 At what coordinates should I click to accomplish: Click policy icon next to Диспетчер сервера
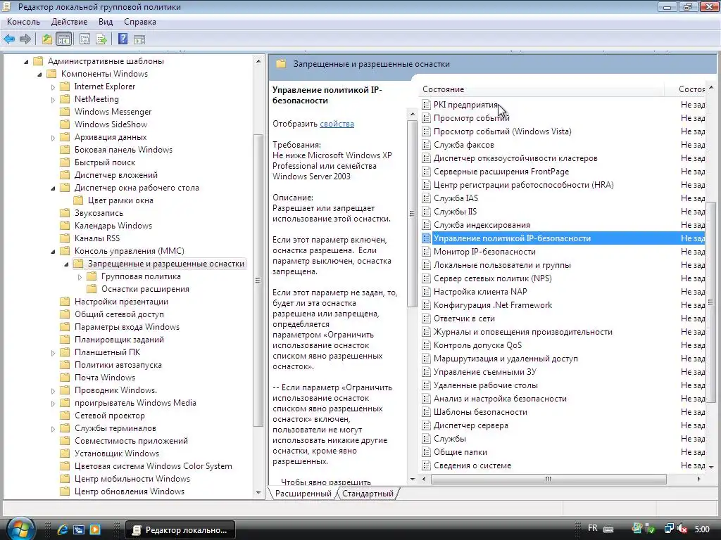426,425
